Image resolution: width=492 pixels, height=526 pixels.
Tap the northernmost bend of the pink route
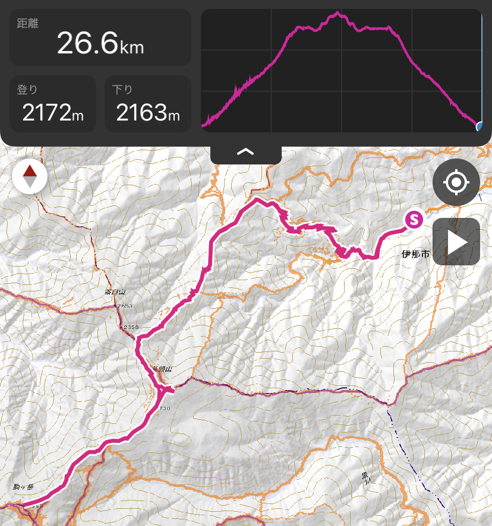point(257,199)
